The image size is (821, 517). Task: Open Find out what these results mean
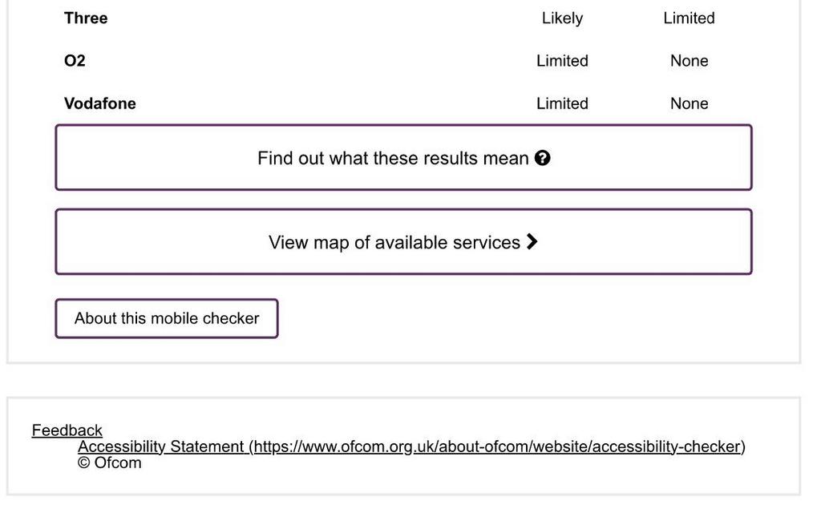[x=404, y=158]
